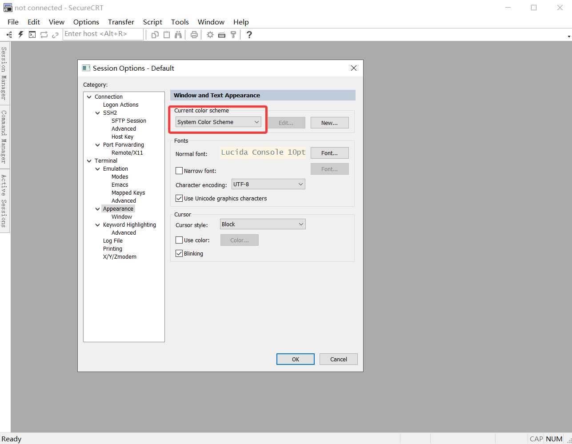Toggle the Narrow font checkbox

coord(179,171)
